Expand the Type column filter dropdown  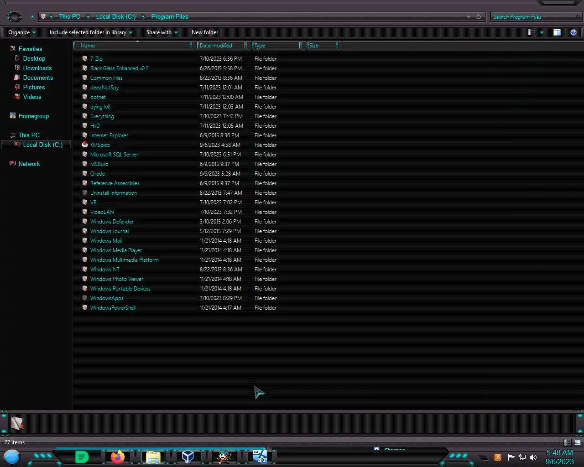pyautogui.click(x=303, y=46)
